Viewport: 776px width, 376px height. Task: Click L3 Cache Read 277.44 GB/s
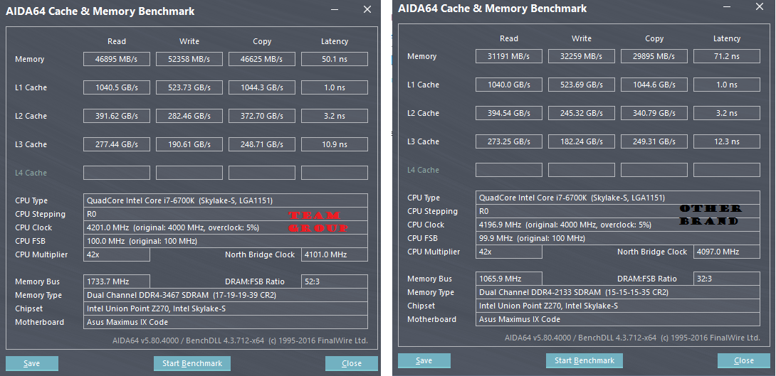coord(116,144)
